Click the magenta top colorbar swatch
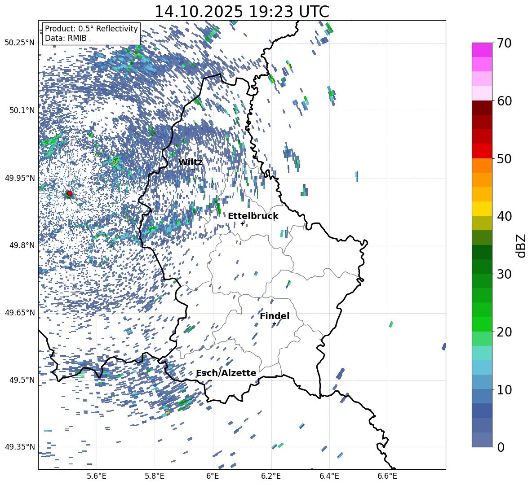Viewport: 532px width, 485px height. click(482, 50)
